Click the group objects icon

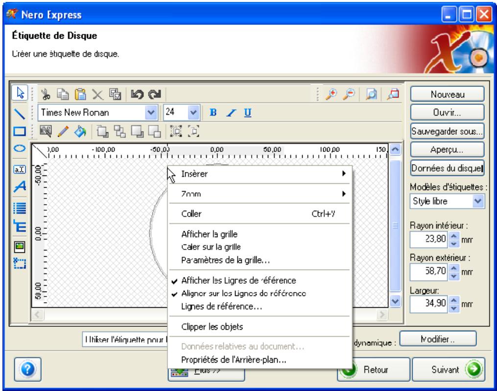tap(176, 131)
